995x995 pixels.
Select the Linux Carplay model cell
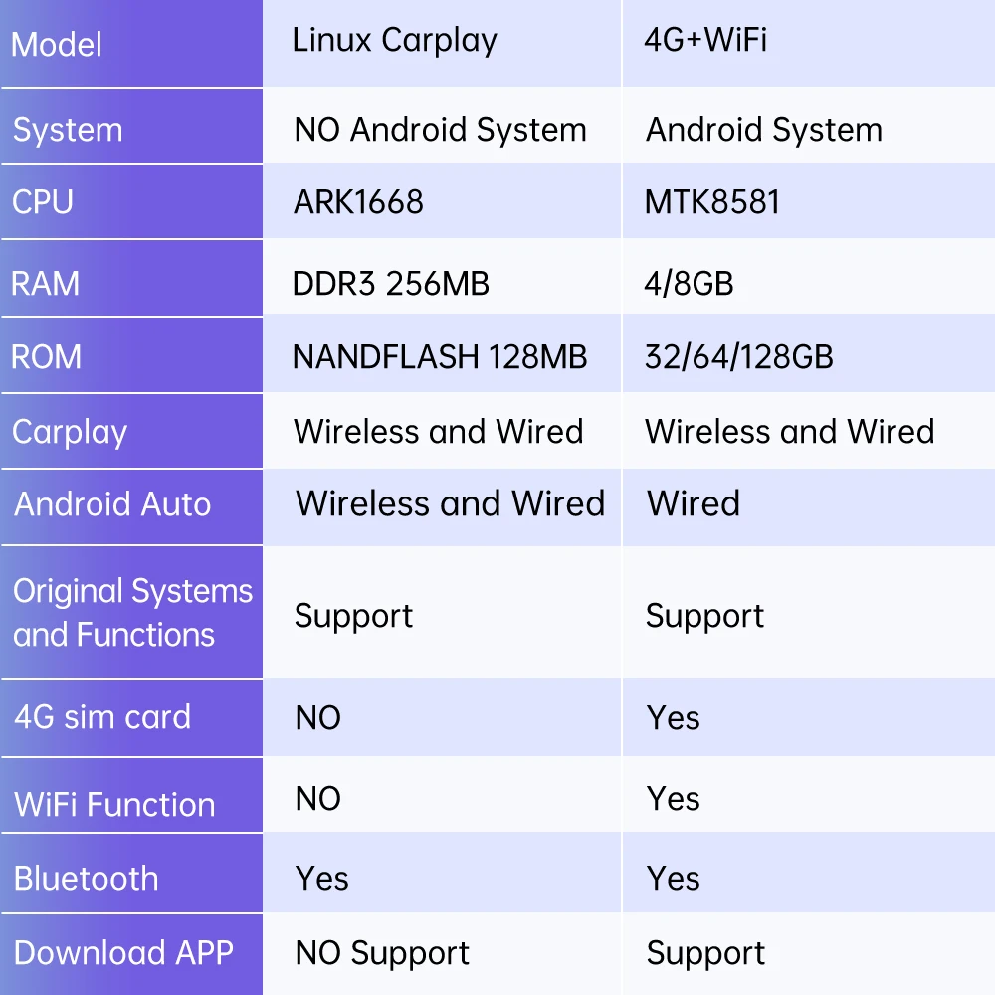pos(394,41)
